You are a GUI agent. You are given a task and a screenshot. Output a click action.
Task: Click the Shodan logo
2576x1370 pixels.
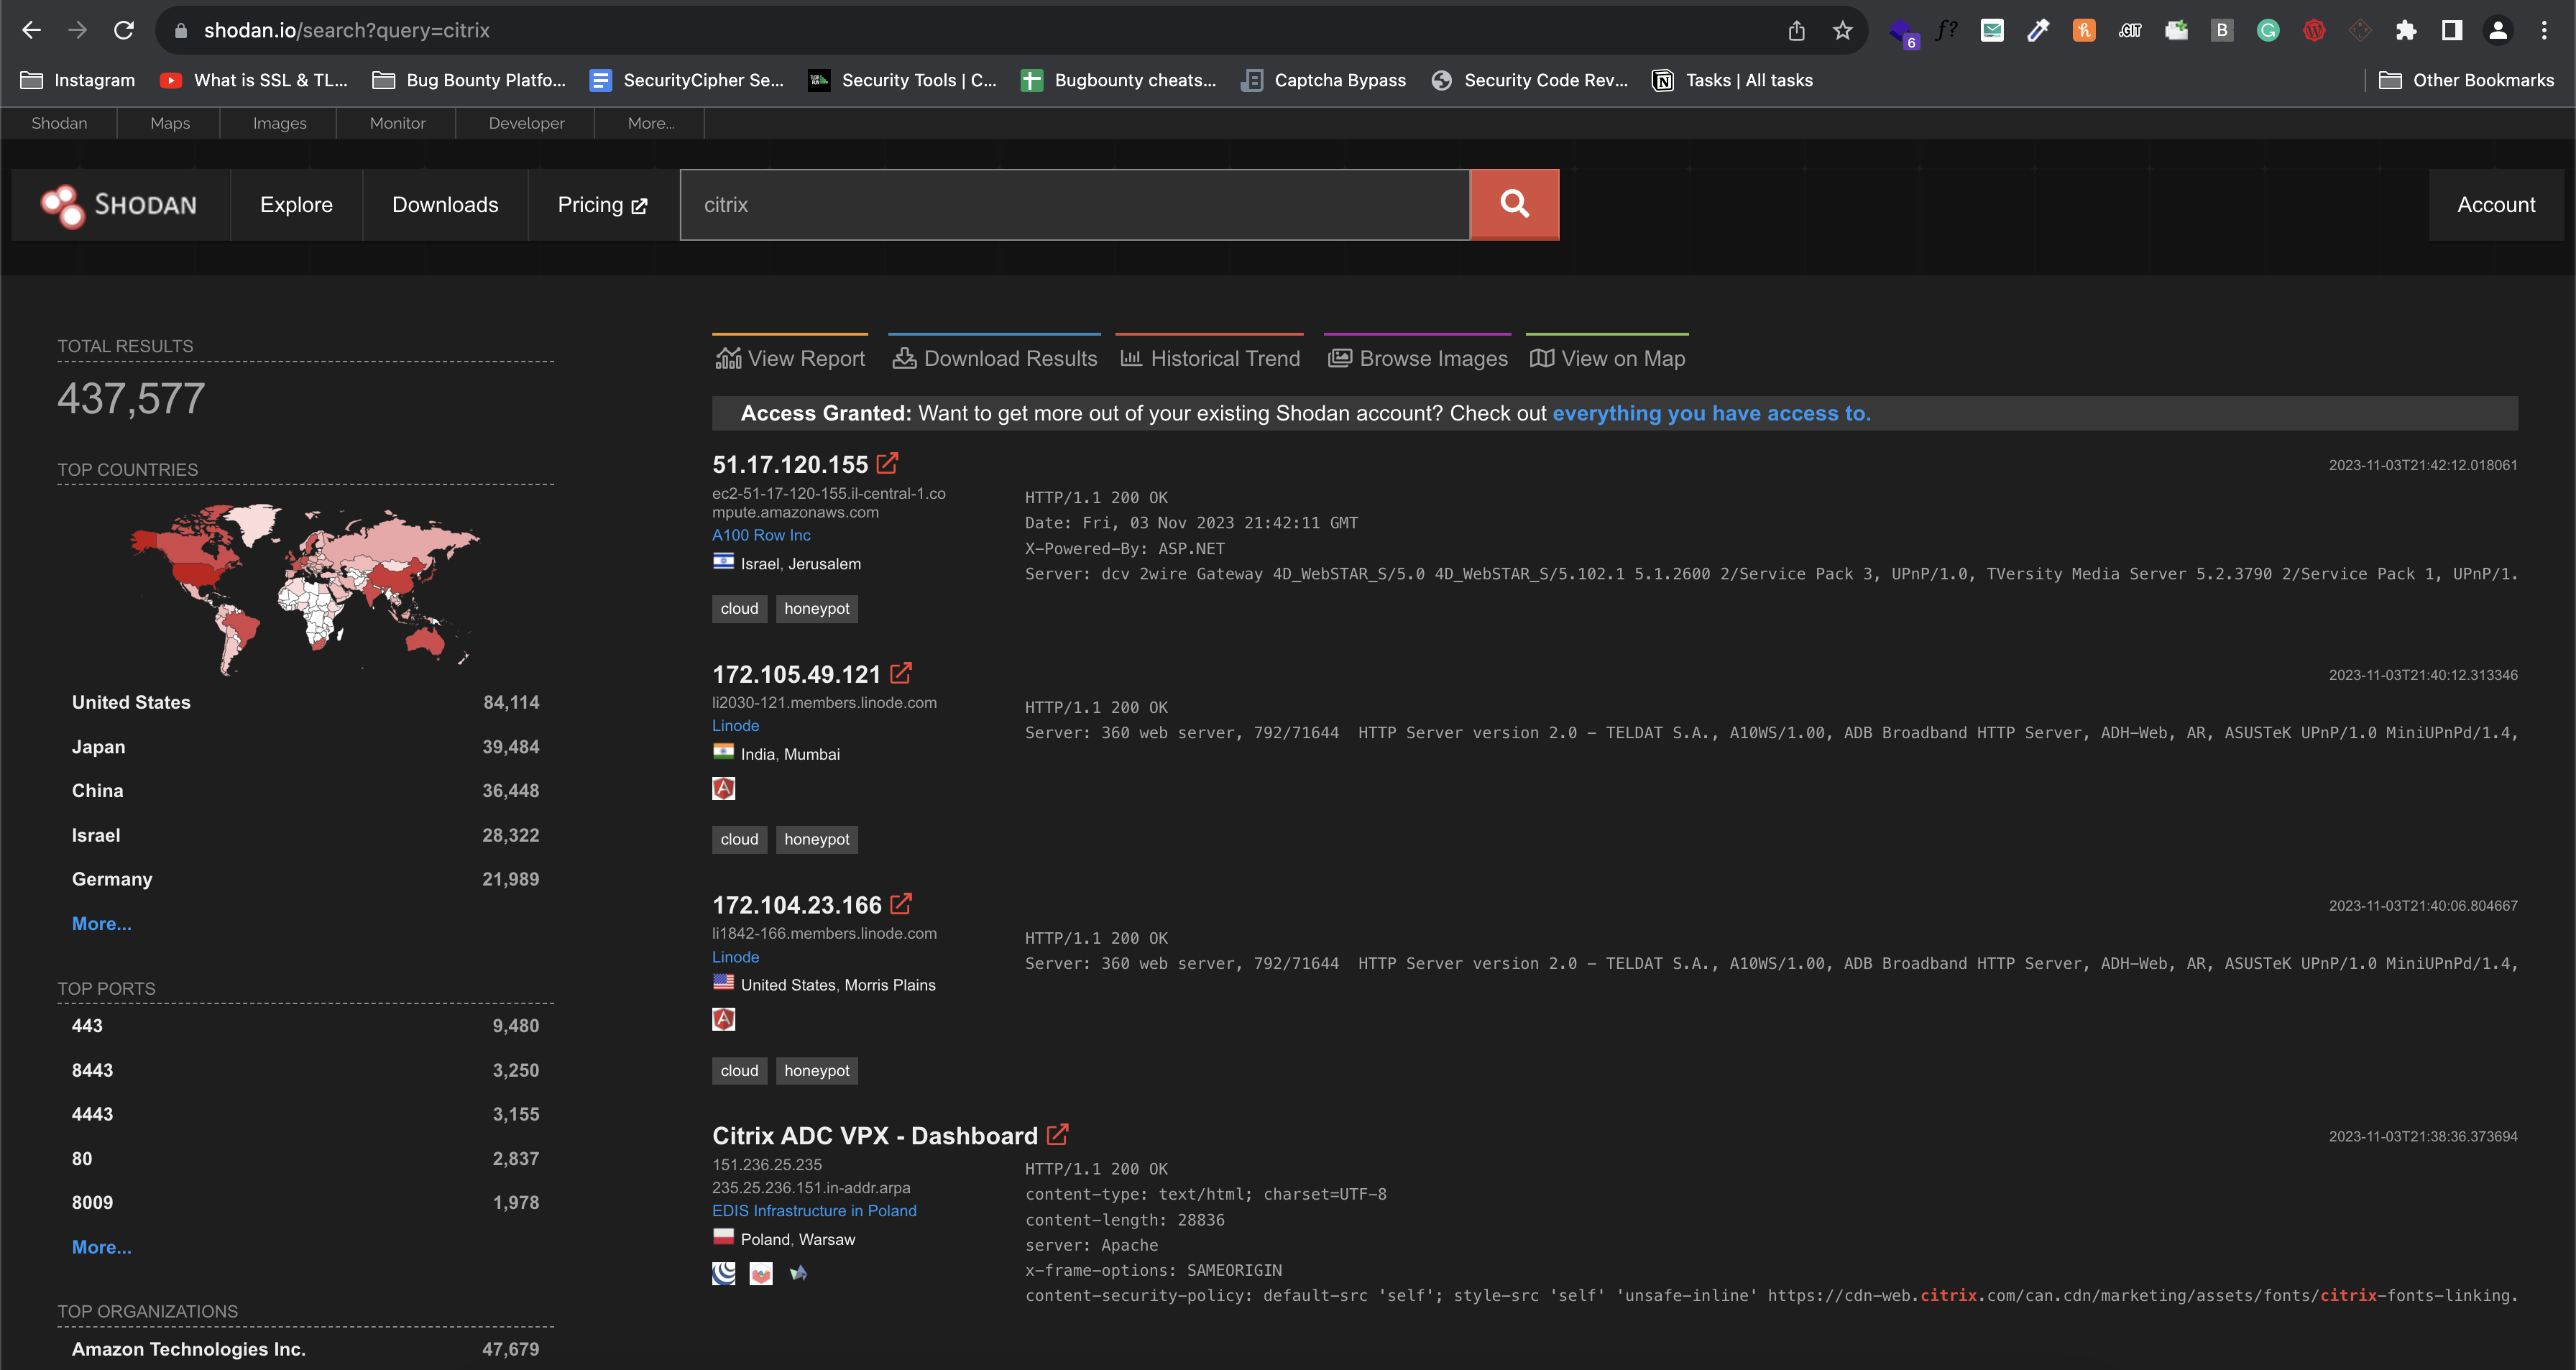[120, 205]
